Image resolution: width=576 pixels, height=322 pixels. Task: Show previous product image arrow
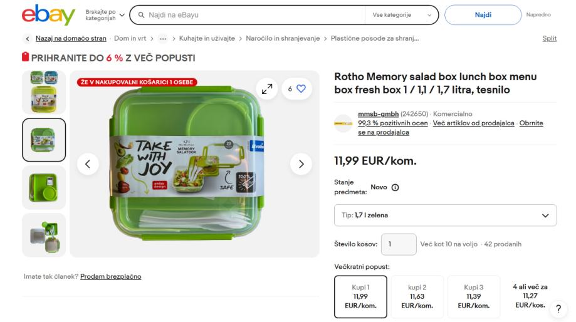point(88,164)
